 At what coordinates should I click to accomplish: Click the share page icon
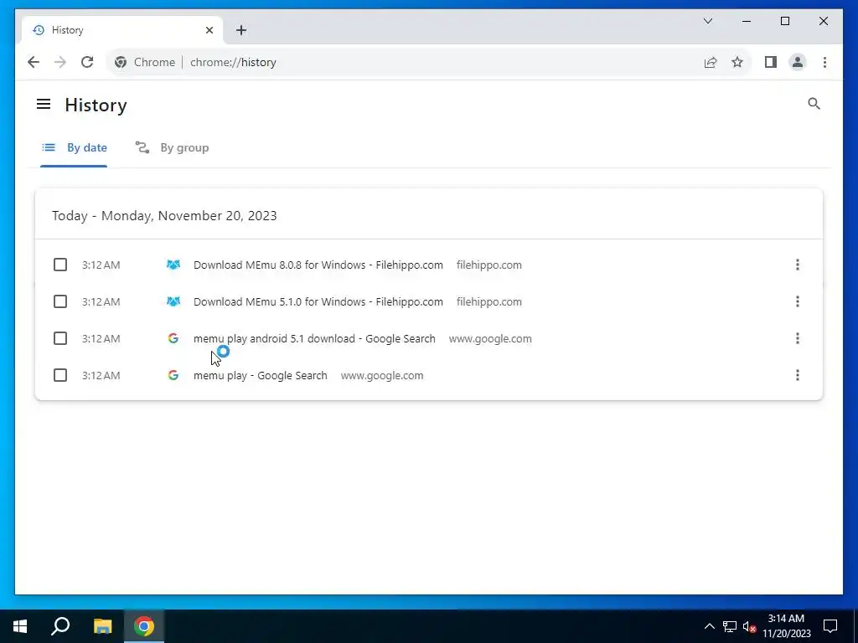711,62
